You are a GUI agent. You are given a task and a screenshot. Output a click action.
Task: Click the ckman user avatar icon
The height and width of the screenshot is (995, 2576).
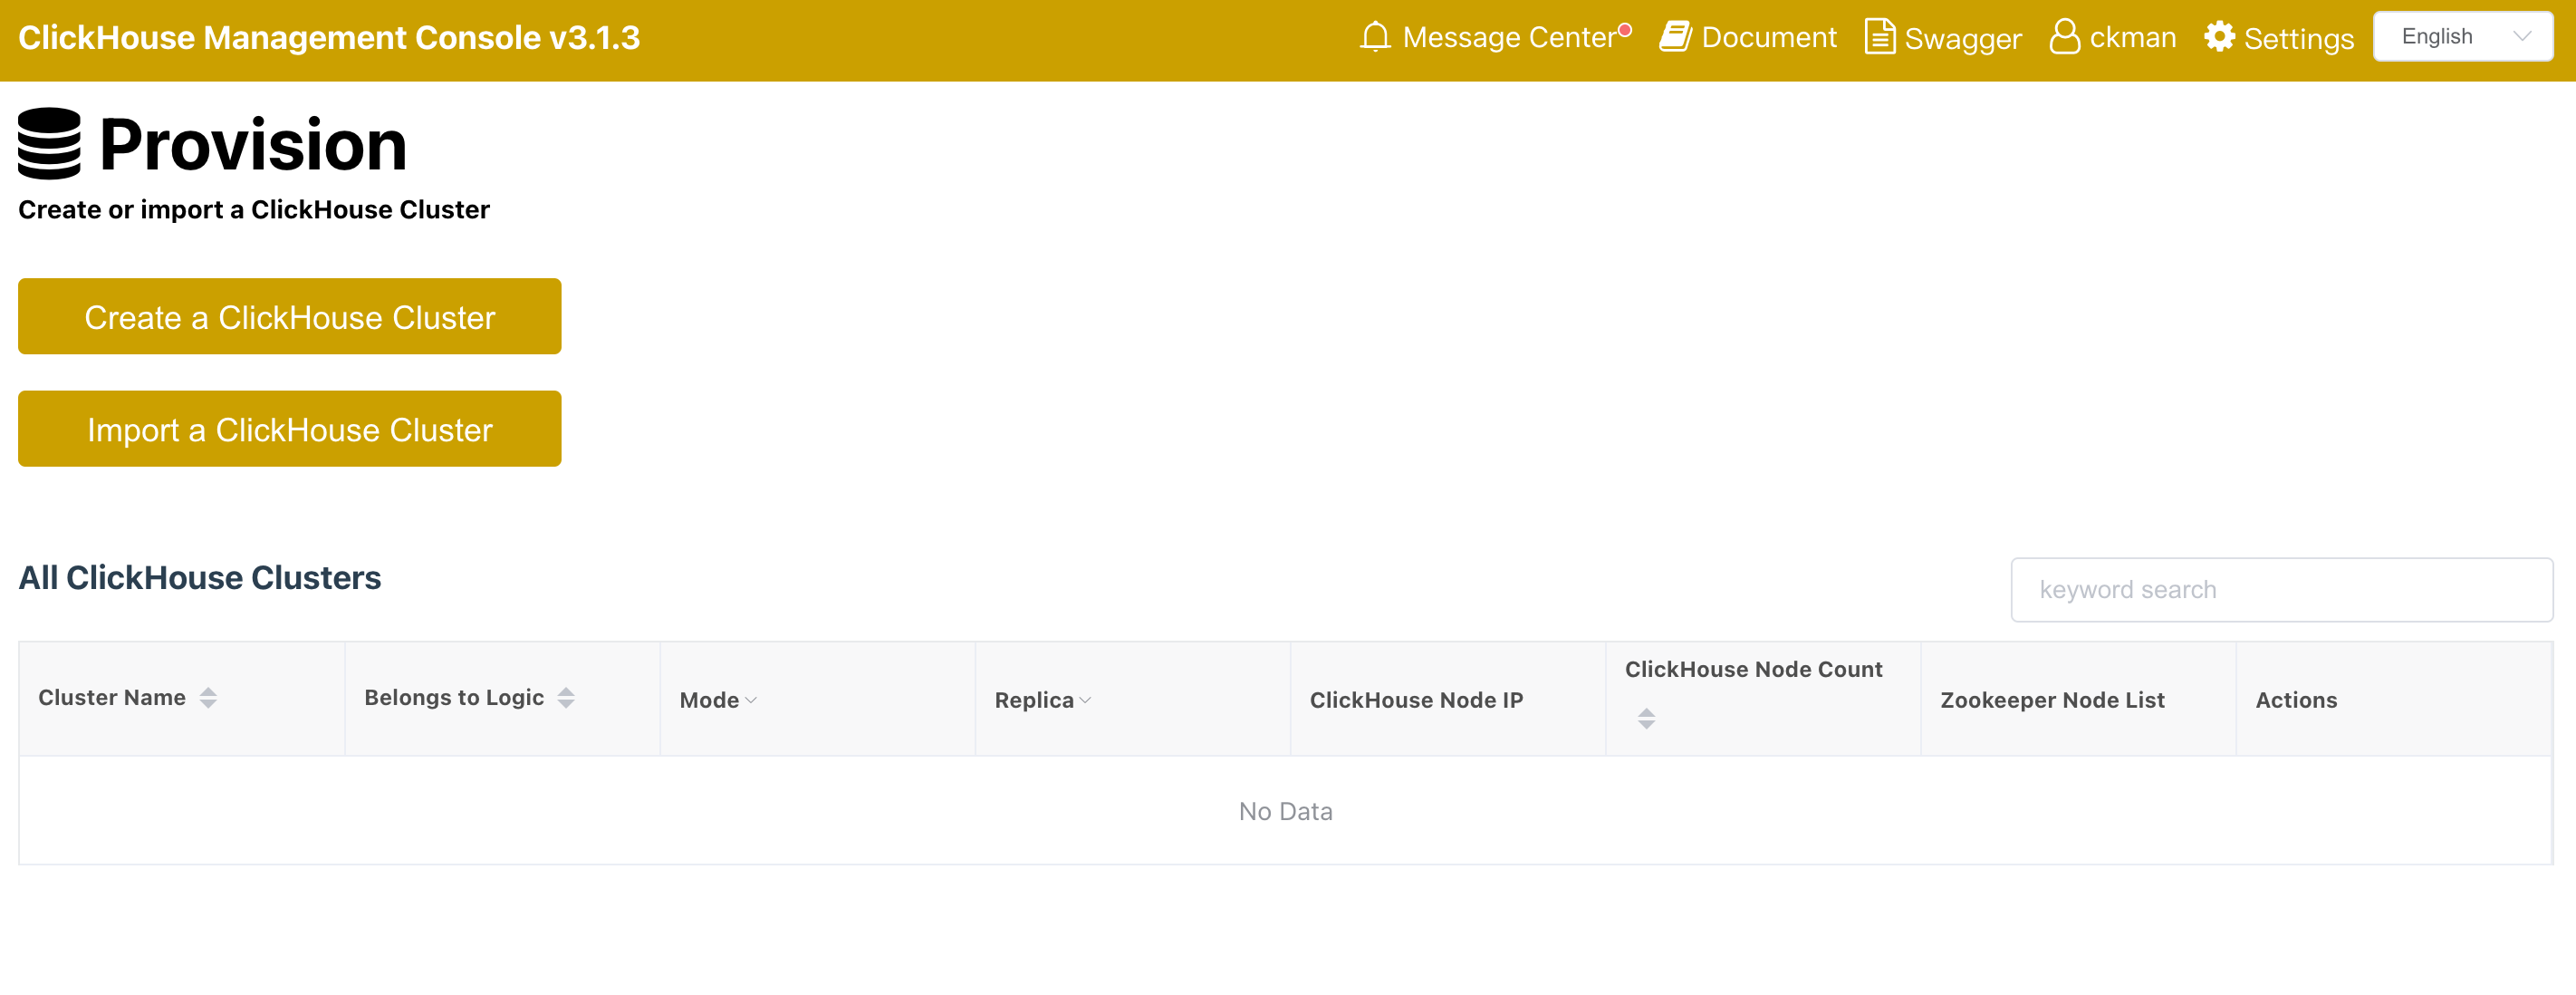click(x=2064, y=37)
